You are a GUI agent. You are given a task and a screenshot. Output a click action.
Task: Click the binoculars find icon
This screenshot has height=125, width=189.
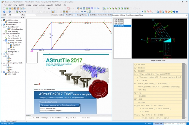[49, 9]
